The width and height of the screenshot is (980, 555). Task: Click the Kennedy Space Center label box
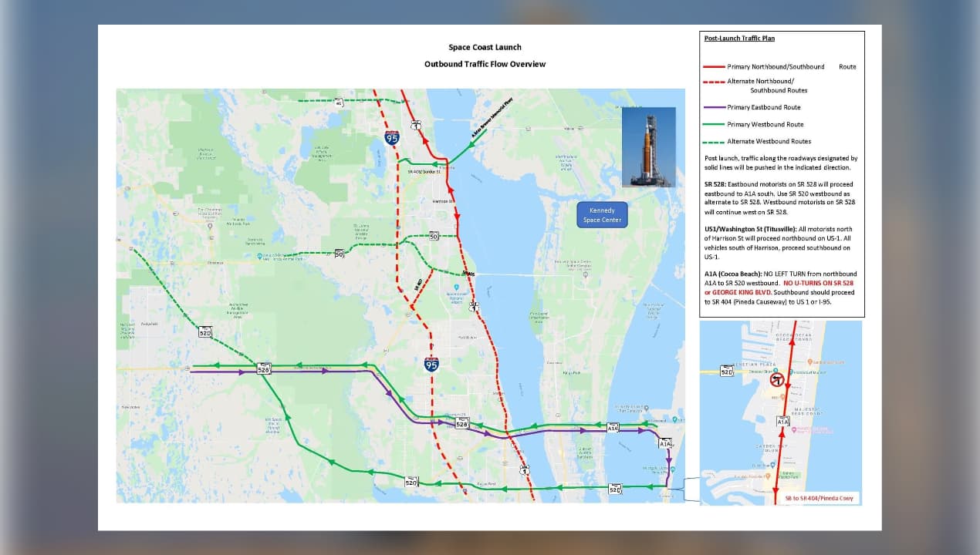tap(603, 215)
